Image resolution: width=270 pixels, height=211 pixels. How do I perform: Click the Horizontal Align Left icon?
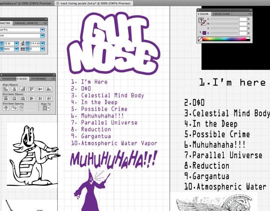[6, 89]
